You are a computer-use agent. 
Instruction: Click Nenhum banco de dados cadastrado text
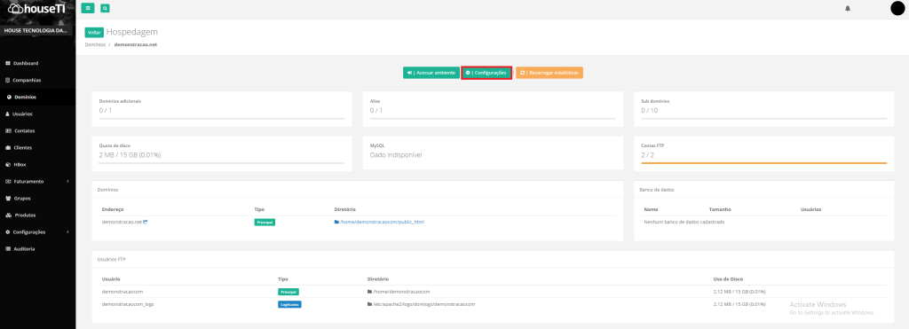[x=684, y=222]
